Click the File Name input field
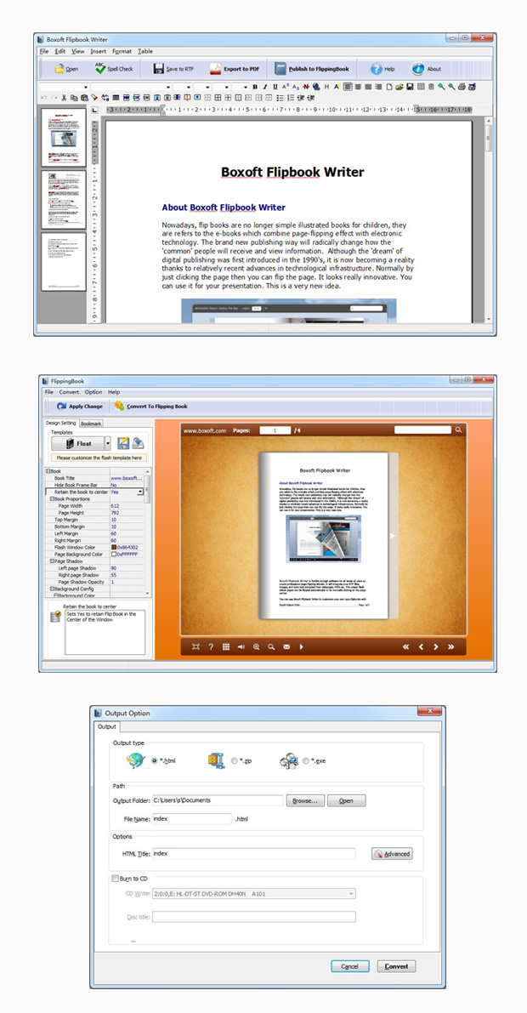 (192, 818)
